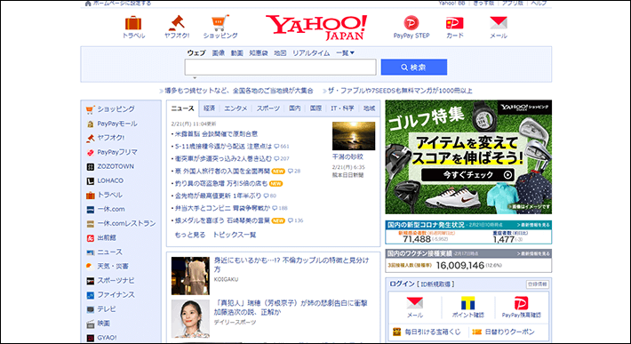Open the トピックス一覧 link
The height and width of the screenshot is (344, 631).
[x=235, y=235]
